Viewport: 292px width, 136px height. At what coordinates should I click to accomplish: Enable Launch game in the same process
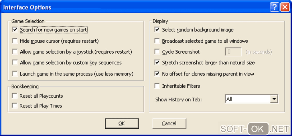15,74
